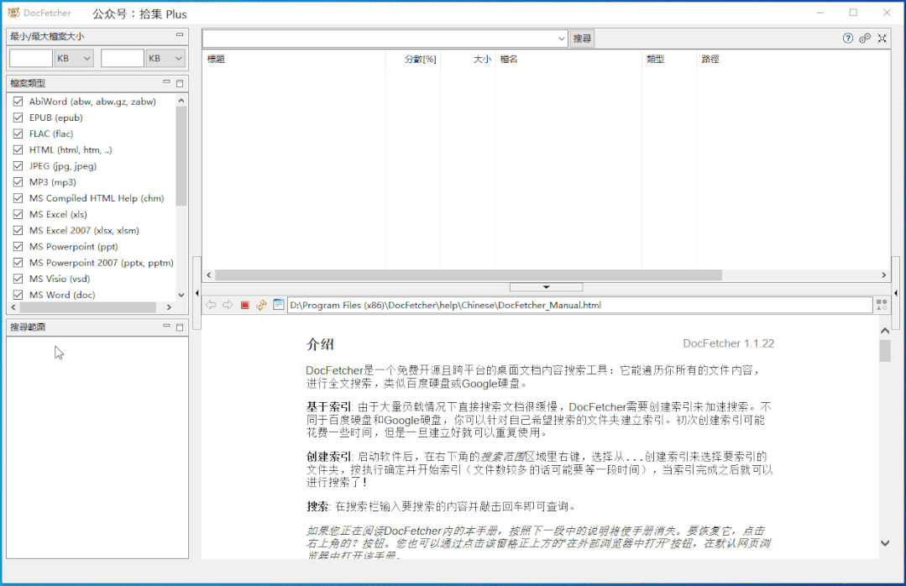Open maximum size KB unit dropdown

165,59
